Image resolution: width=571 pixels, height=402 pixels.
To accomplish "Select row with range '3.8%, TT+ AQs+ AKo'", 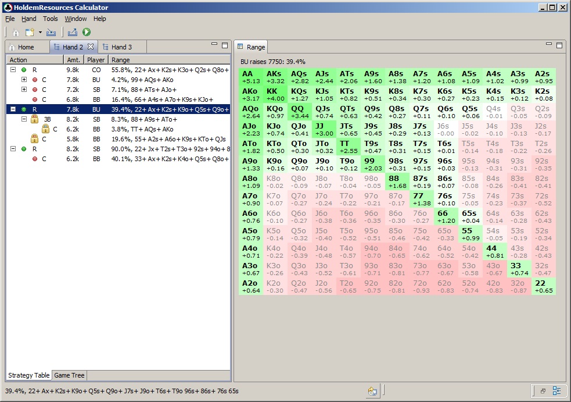I will coord(118,129).
